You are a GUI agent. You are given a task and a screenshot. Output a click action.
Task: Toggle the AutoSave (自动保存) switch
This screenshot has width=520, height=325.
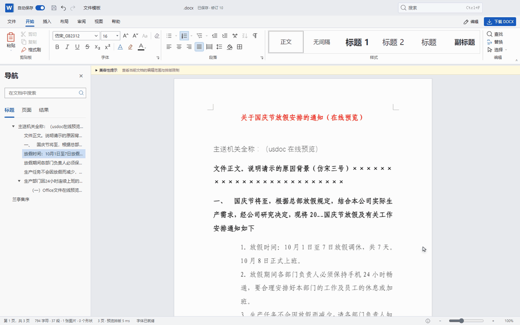[x=40, y=8]
